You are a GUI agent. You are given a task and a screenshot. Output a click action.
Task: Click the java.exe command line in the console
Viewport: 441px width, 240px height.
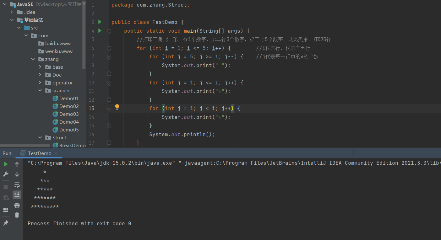point(234,163)
